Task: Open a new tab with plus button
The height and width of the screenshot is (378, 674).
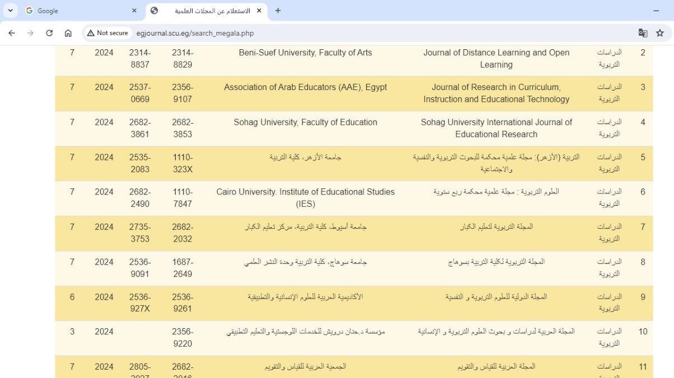Action: pos(278,11)
